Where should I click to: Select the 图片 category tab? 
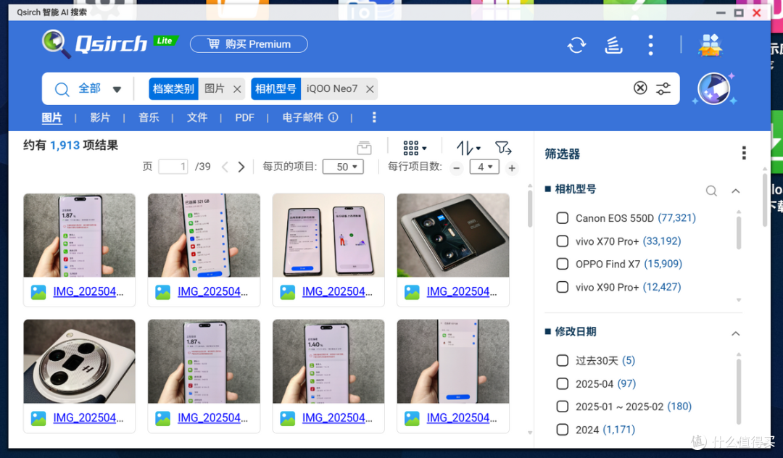tap(51, 117)
